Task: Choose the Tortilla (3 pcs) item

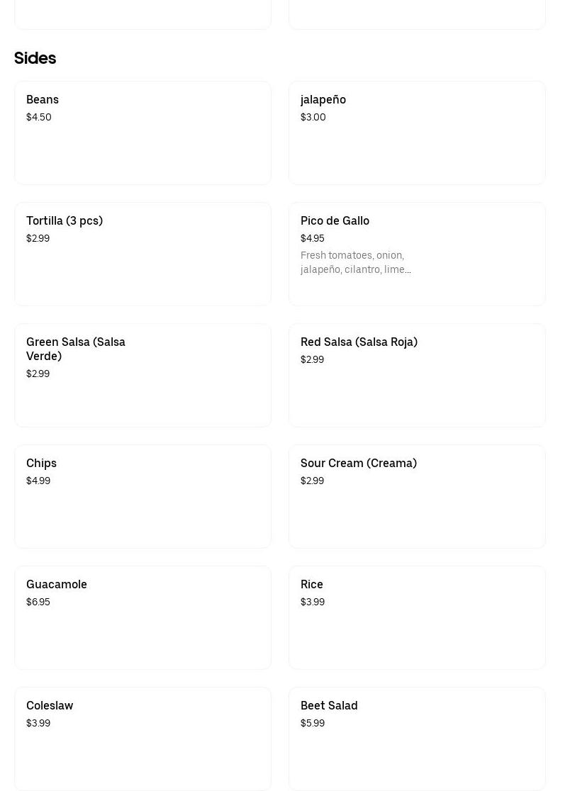Action: 142,254
